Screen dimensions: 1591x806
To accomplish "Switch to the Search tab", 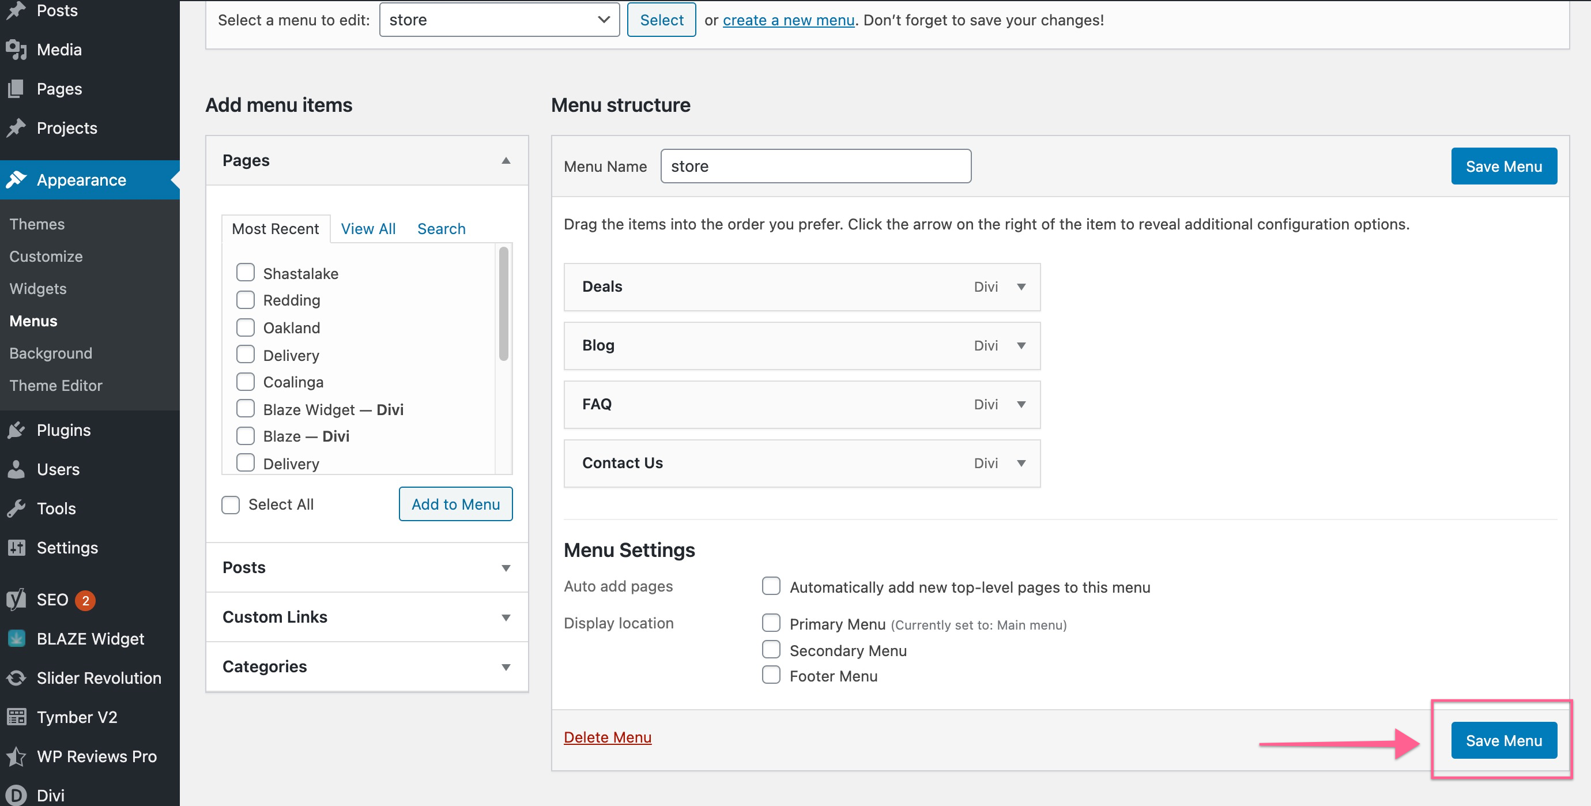I will tap(441, 229).
